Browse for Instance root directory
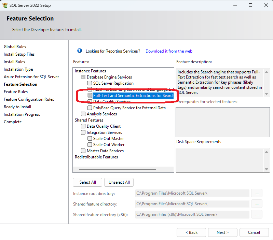The width and height of the screenshot is (273, 240). 257,193
